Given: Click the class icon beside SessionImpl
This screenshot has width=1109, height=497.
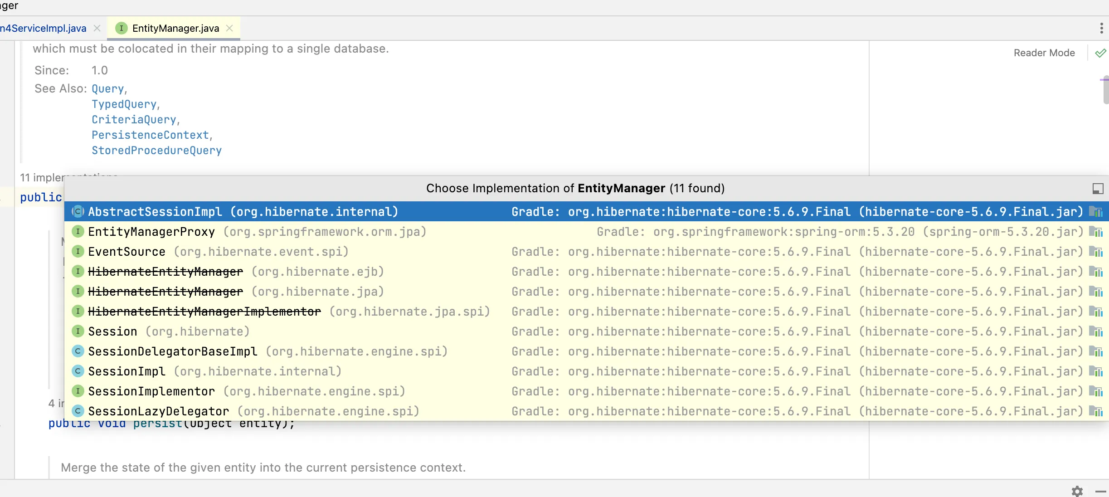Looking at the screenshot, I should (x=78, y=371).
